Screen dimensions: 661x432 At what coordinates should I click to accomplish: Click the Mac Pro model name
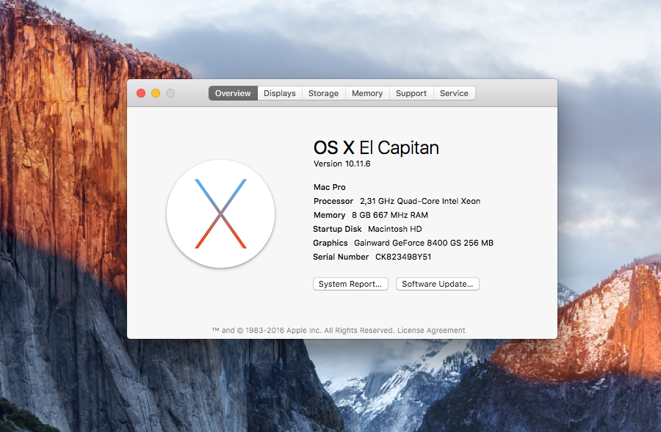click(x=329, y=187)
